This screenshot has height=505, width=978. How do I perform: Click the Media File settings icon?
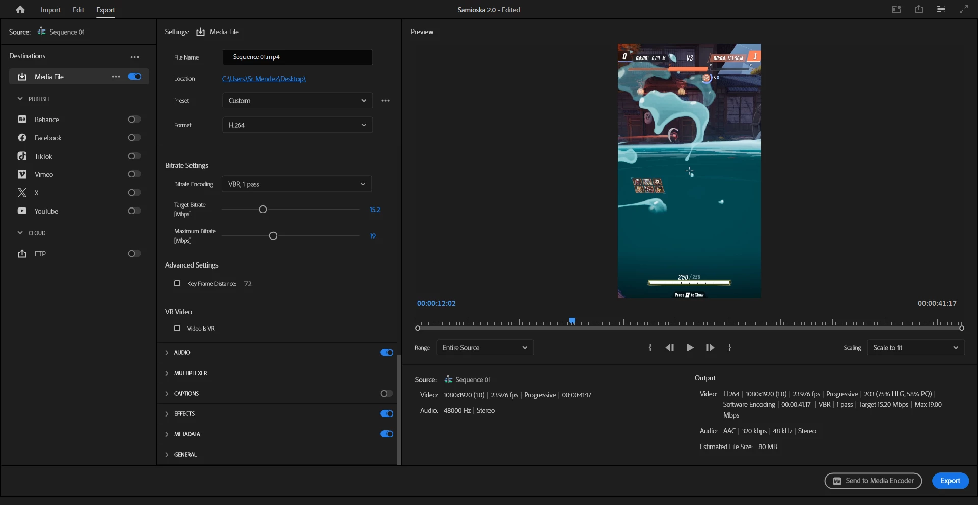201,32
